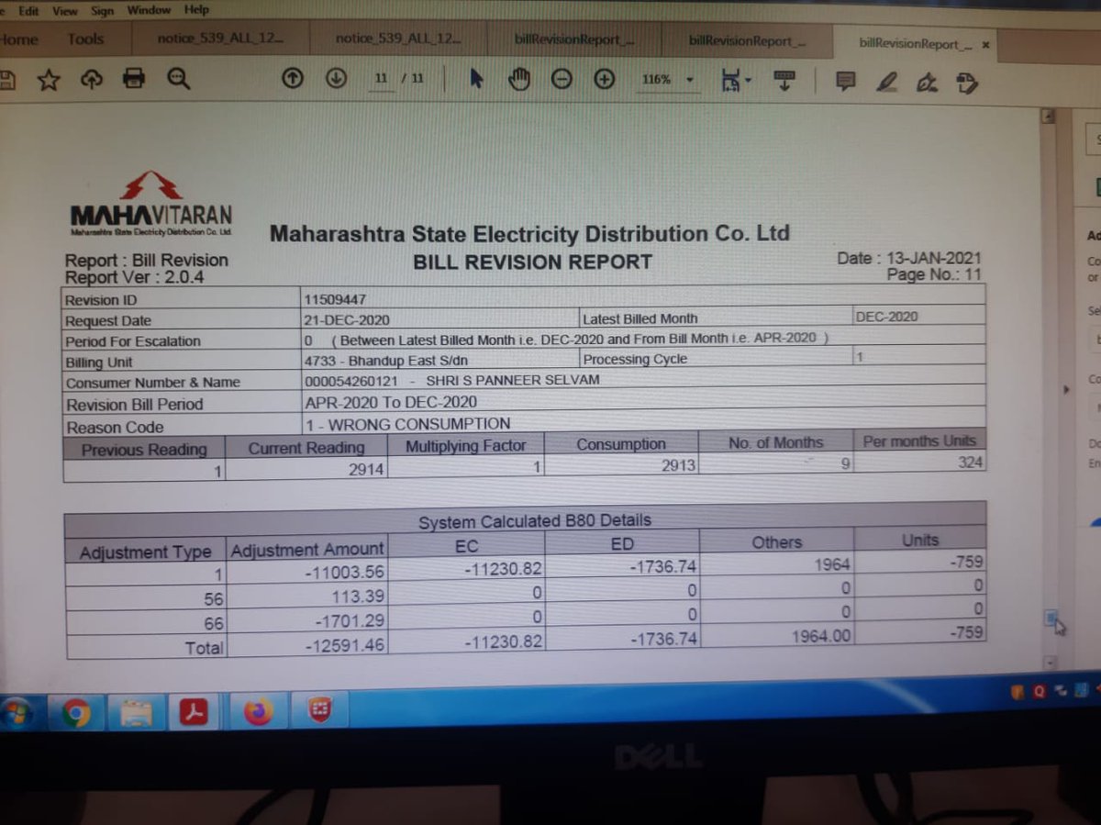This screenshot has width=1101, height=825.
Task: Switch to the Tools tab
Action: click(x=85, y=39)
